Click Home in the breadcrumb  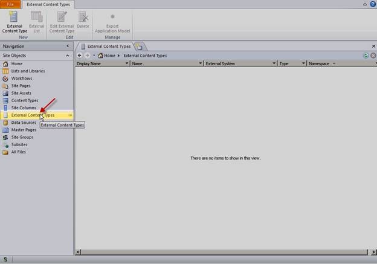point(109,56)
